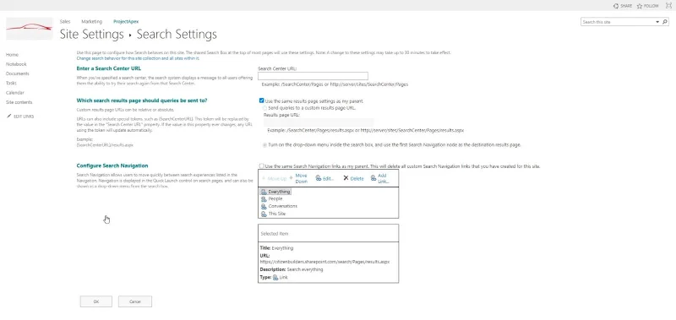Click the search magnifier icon
This screenshot has height=320, width=676.
tap(665, 22)
